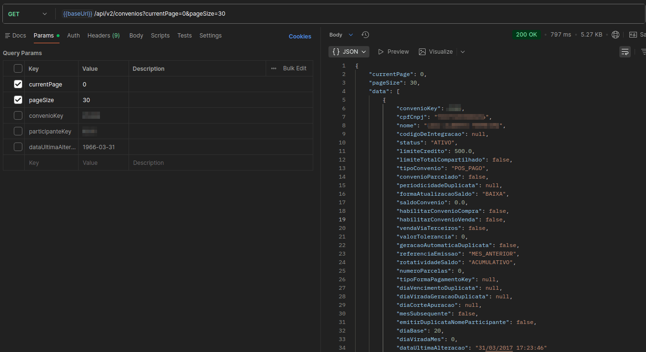Screen dimensions: 646x352
Task: Click the "limiteCredito": 500.0 line
Action: 436,151
